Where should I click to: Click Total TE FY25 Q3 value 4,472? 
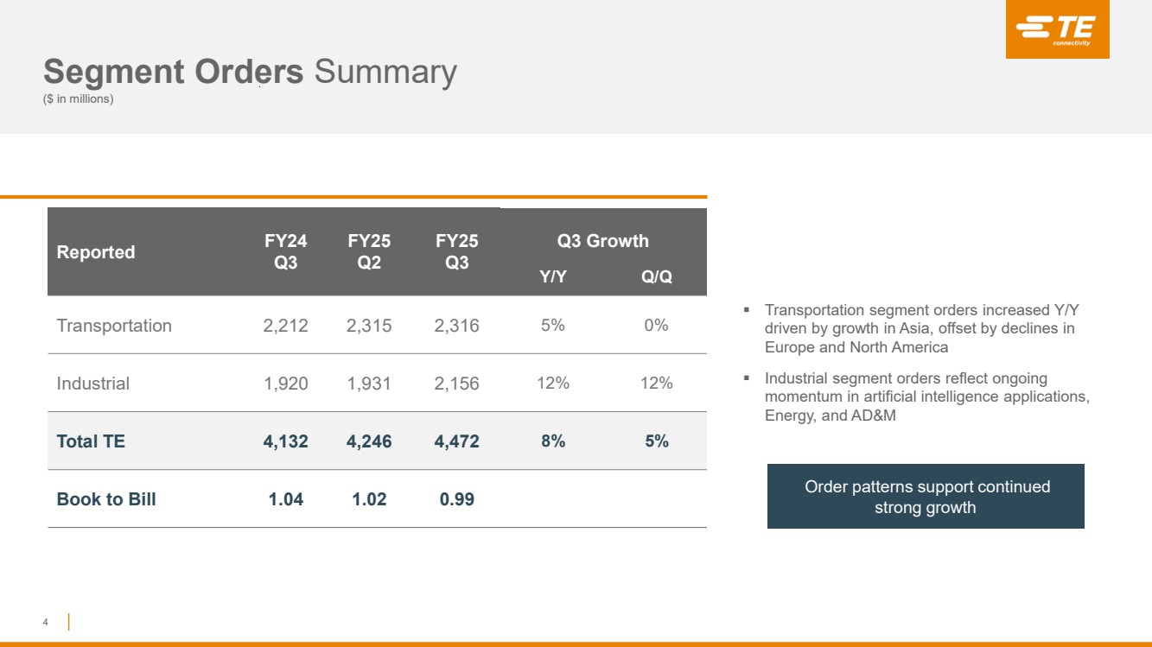tap(456, 441)
